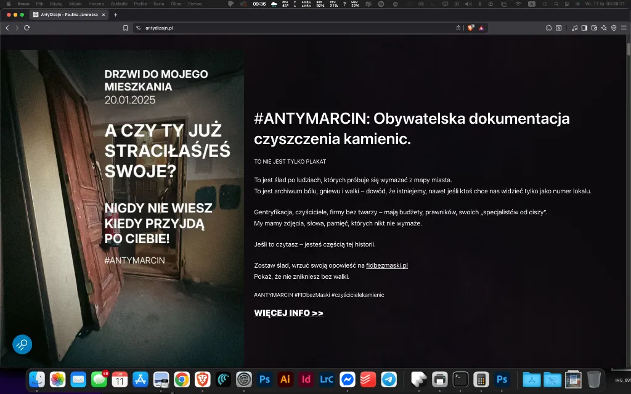Click the Brave VPN shield toolbar icon
631x394 pixels.
click(614, 28)
